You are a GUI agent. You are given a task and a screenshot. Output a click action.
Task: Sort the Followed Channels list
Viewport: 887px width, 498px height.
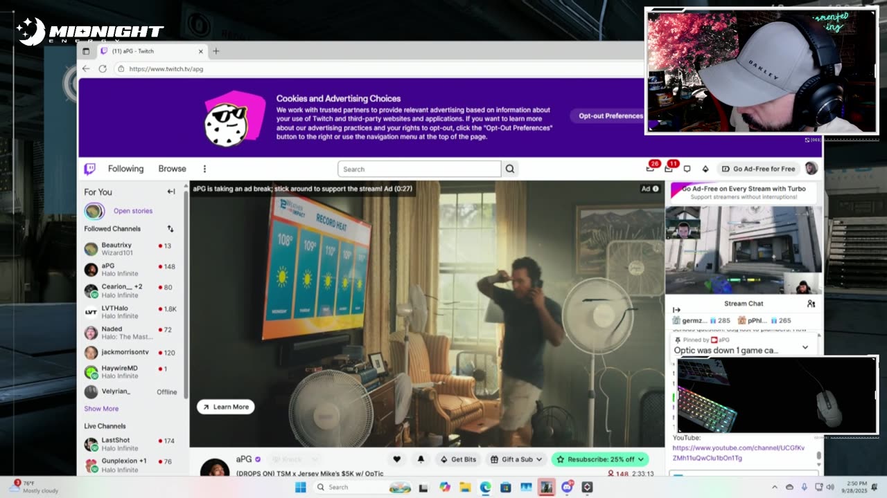[x=170, y=229]
